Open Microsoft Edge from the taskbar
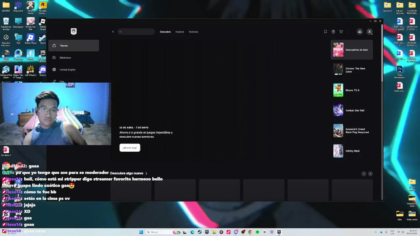Screen dimensions: 420x236 (x=192, y=232)
